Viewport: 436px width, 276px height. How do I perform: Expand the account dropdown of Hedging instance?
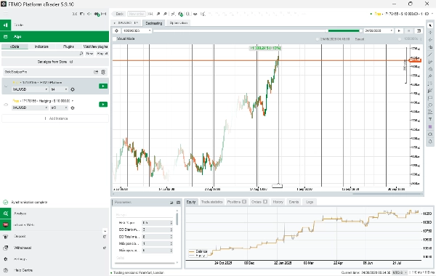pos(73,101)
